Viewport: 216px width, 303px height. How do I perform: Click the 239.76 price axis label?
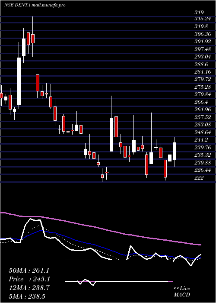tap(203, 148)
